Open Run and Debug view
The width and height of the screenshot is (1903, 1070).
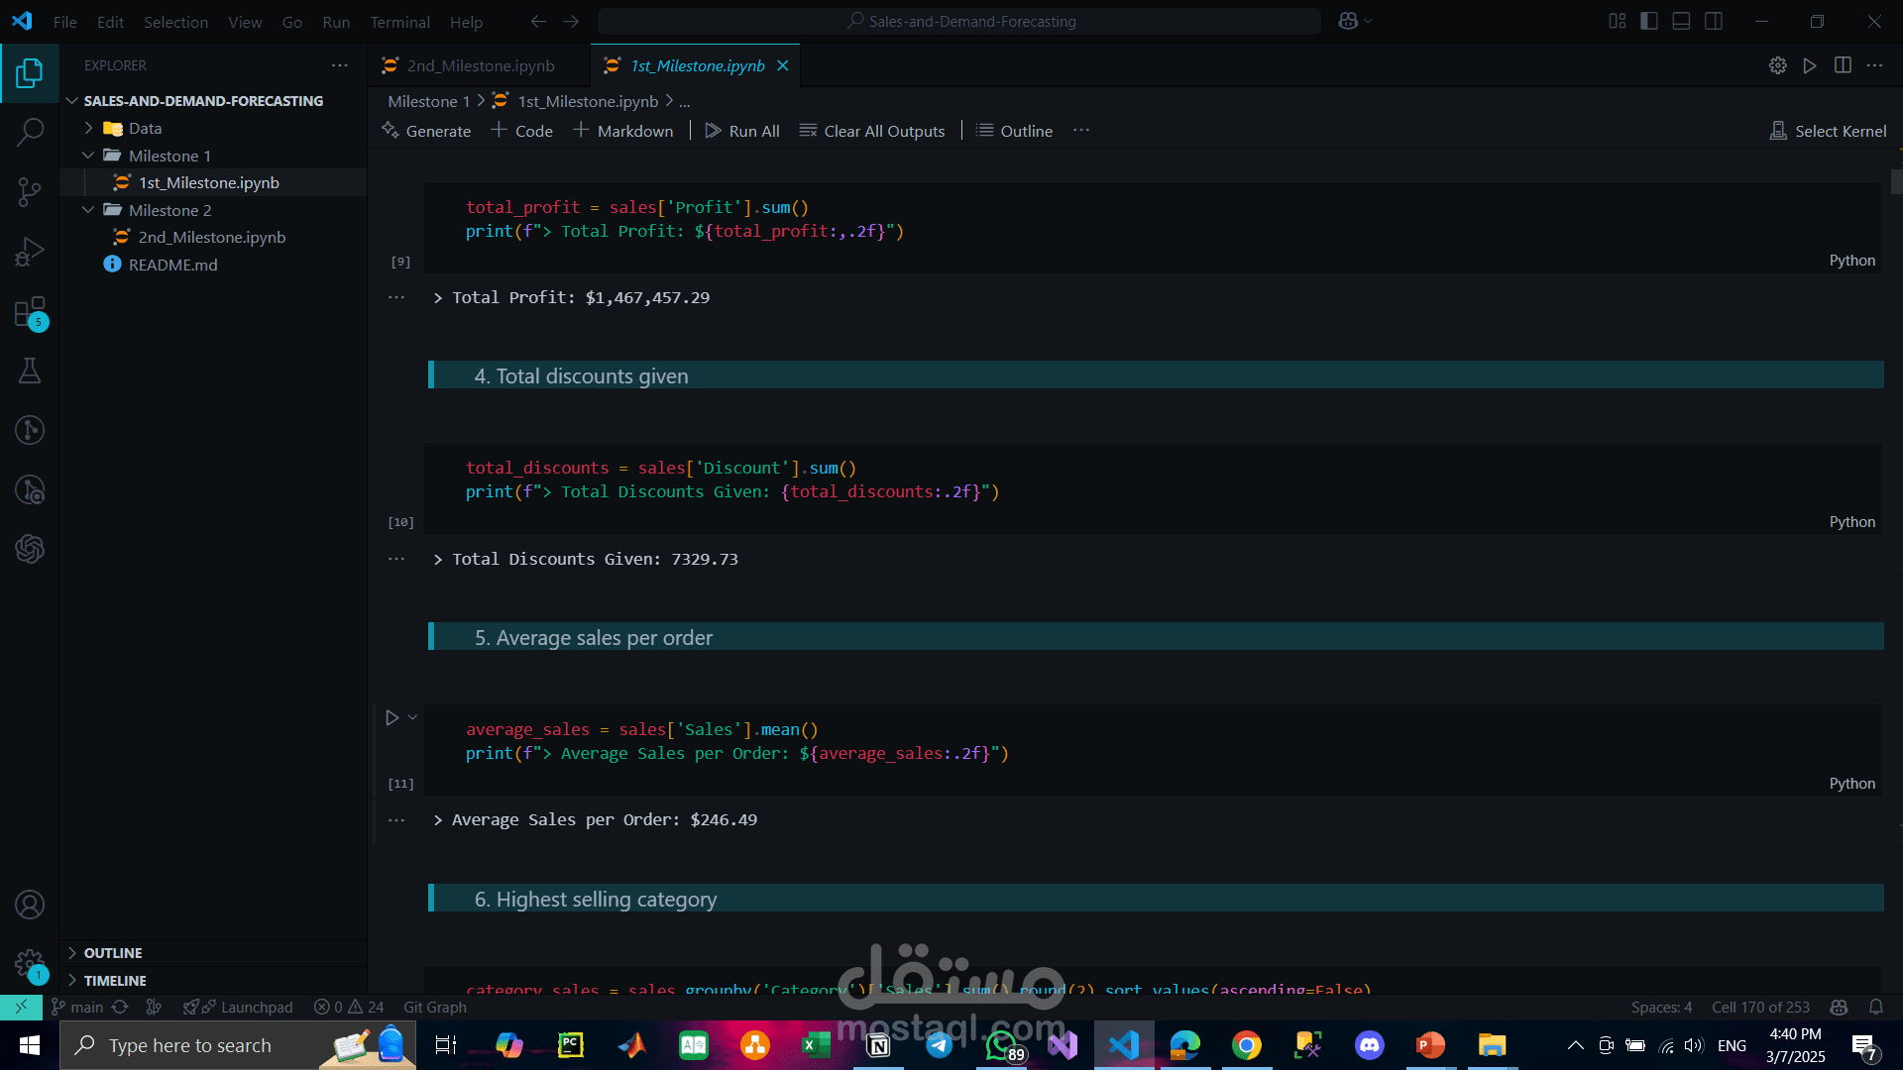coord(30,252)
